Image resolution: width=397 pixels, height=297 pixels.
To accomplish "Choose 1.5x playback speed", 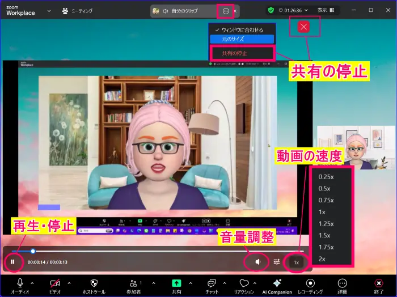I will (324, 236).
